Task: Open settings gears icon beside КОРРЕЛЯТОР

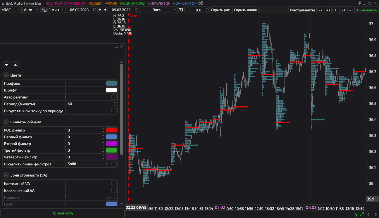Action: point(200,3)
